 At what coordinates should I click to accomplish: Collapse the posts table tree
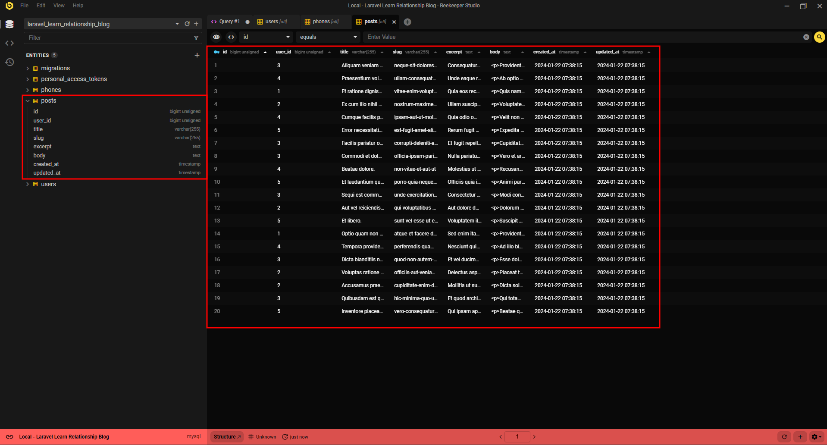[28, 101]
